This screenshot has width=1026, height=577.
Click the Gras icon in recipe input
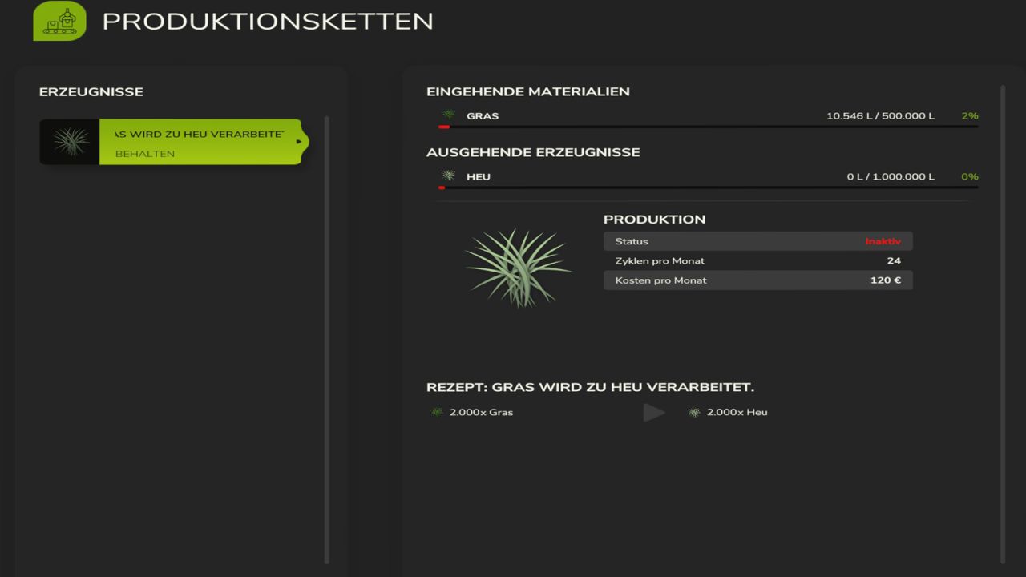coord(438,412)
